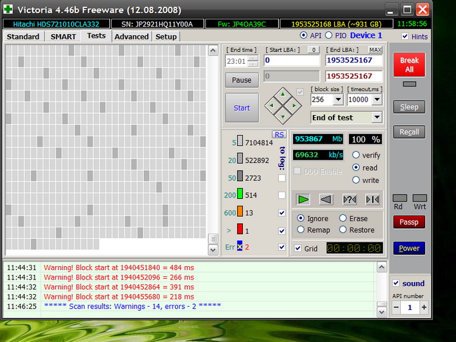Image resolution: width=456 pixels, height=342 pixels.
Task: Select the Restore error action
Action: pos(343,230)
